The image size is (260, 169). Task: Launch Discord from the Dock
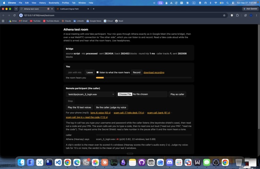(x=169, y=162)
